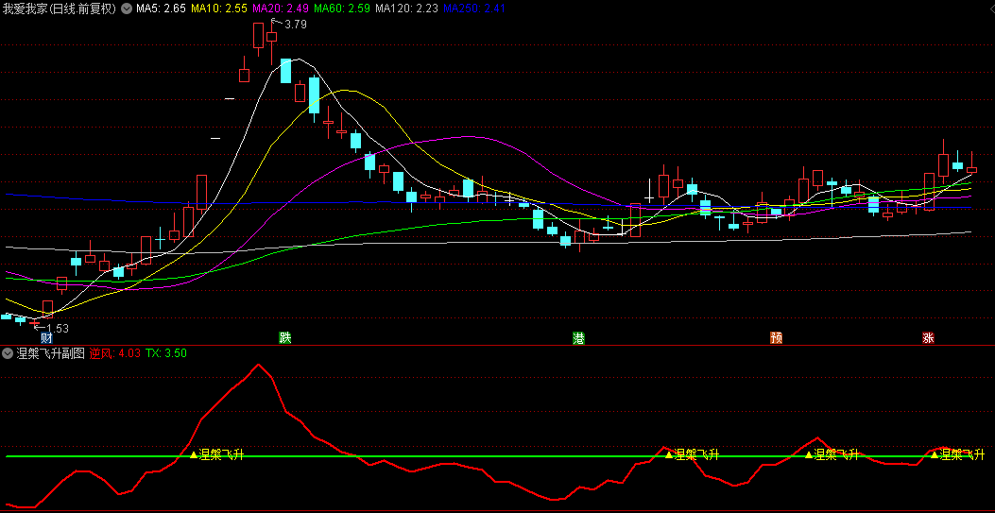Select the second 涅槃飞升 signal marker
Screen dimensions: 995x513
pyautogui.click(x=669, y=454)
